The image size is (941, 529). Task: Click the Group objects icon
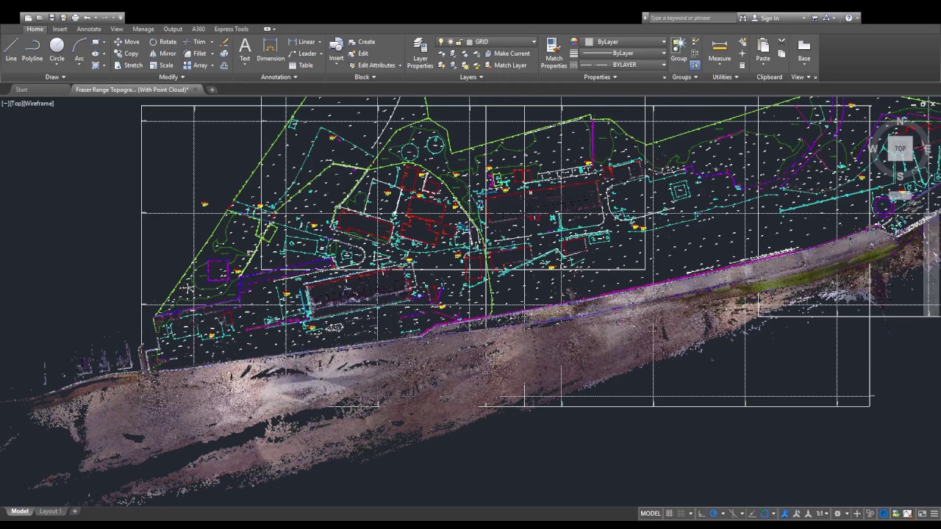pos(679,49)
